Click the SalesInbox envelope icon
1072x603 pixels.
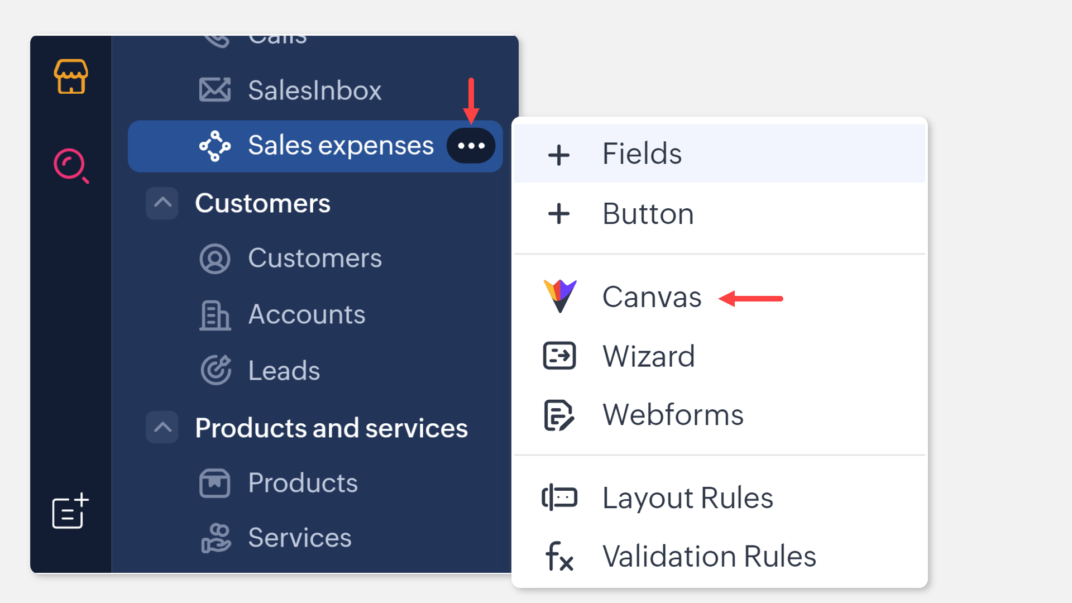click(x=215, y=90)
